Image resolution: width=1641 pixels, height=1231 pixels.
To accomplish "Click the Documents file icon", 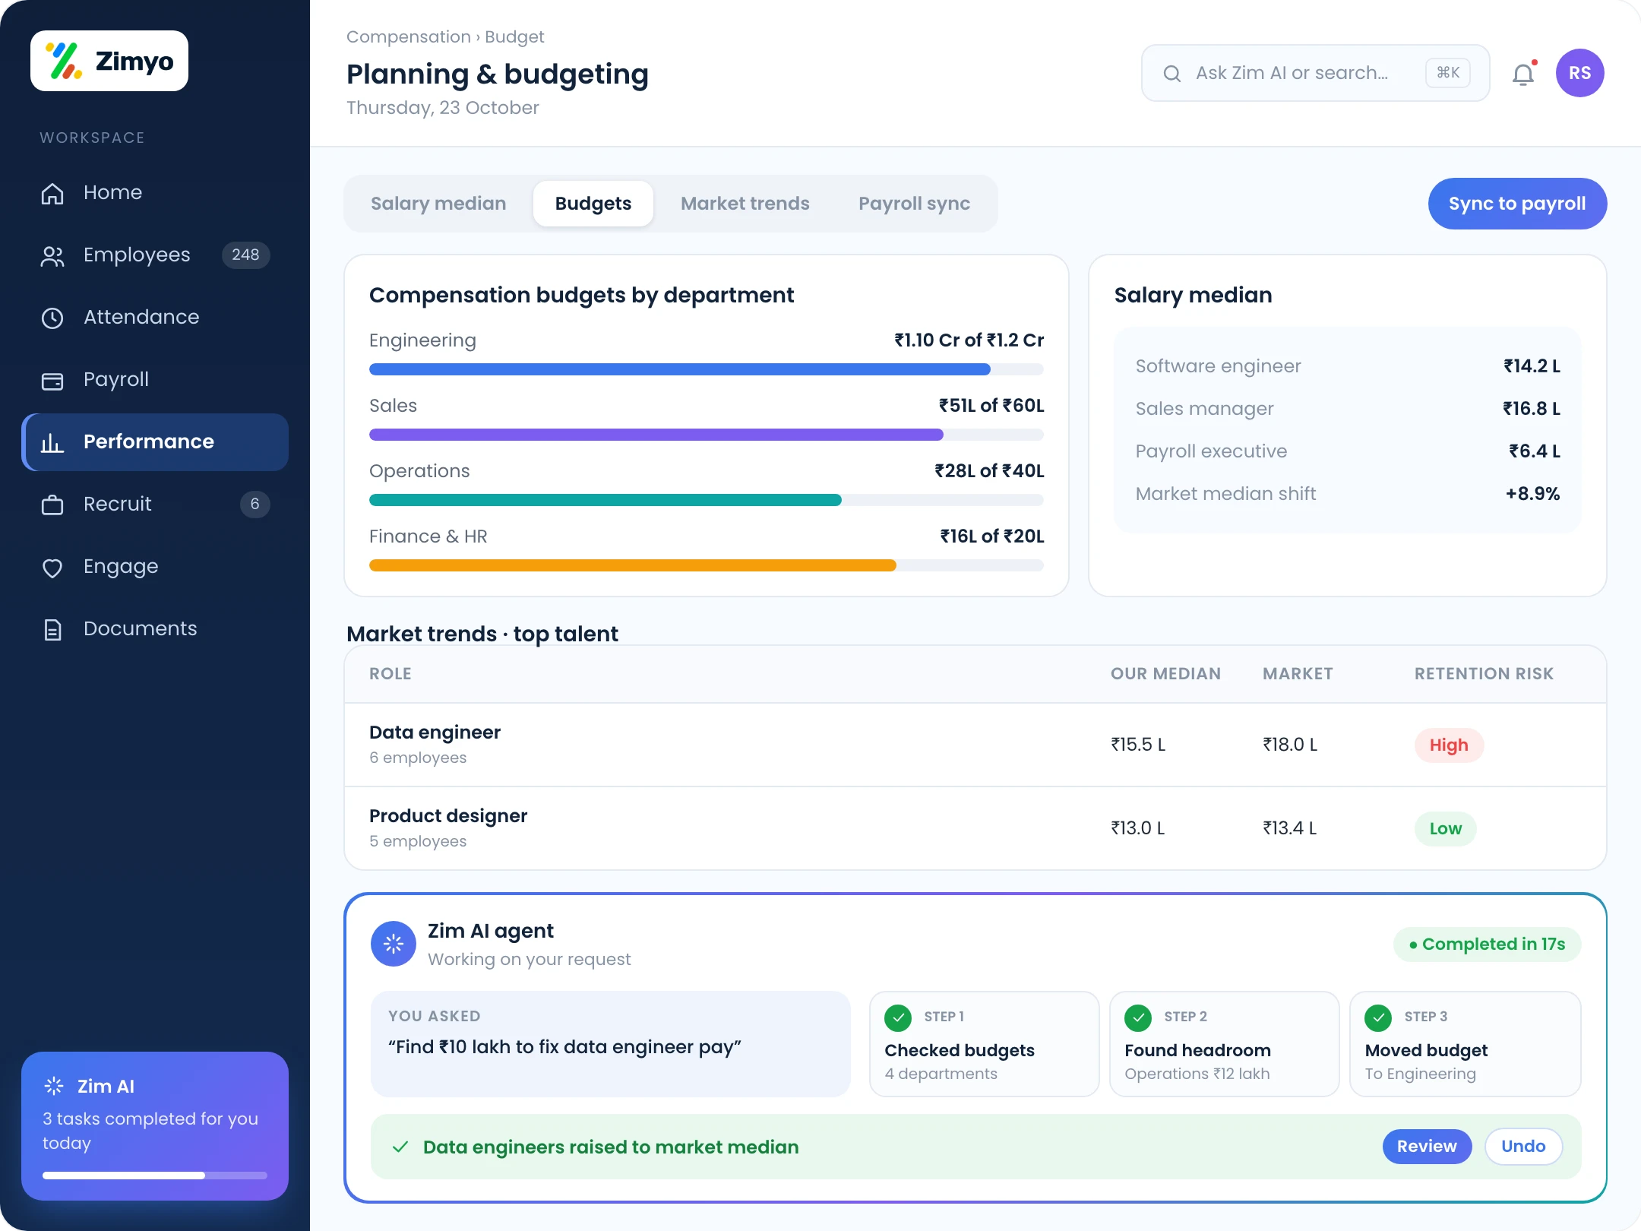I will click(x=52, y=629).
